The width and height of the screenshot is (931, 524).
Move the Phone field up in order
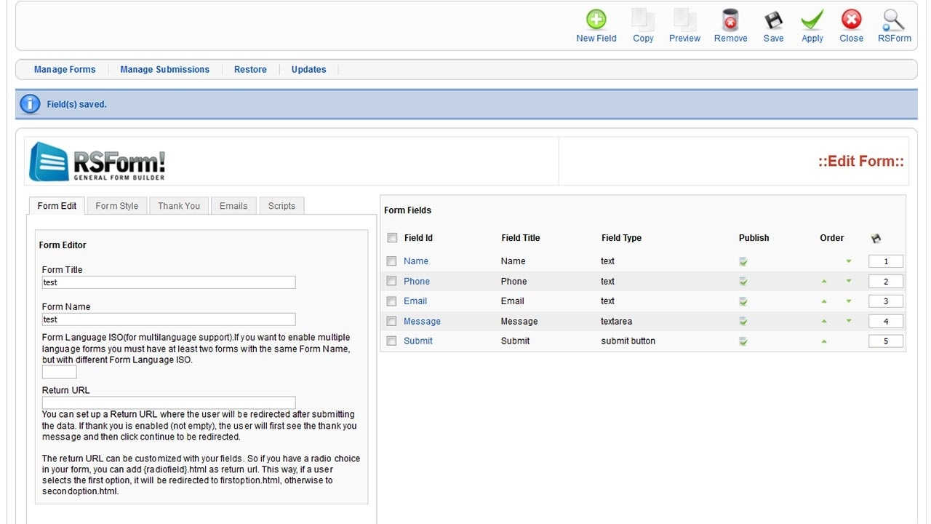coord(823,281)
